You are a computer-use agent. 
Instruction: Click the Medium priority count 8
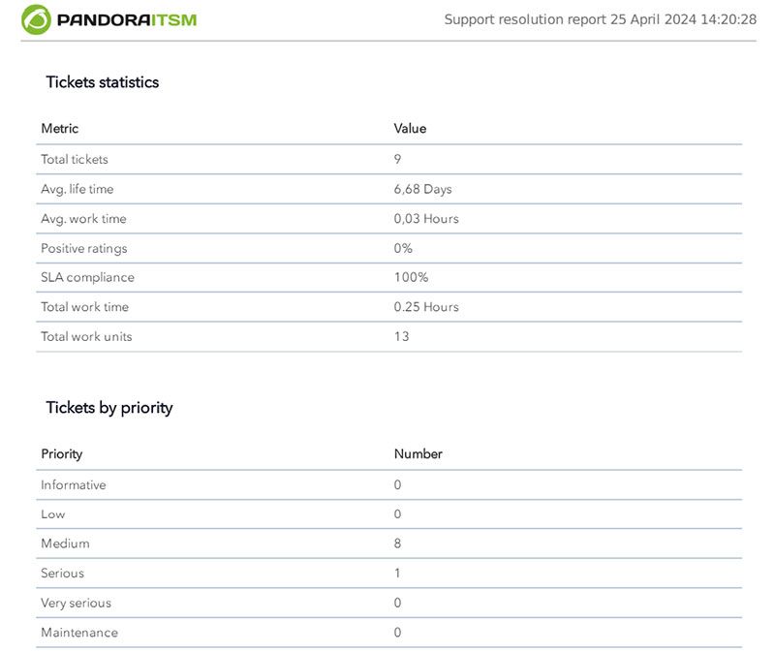click(x=397, y=543)
